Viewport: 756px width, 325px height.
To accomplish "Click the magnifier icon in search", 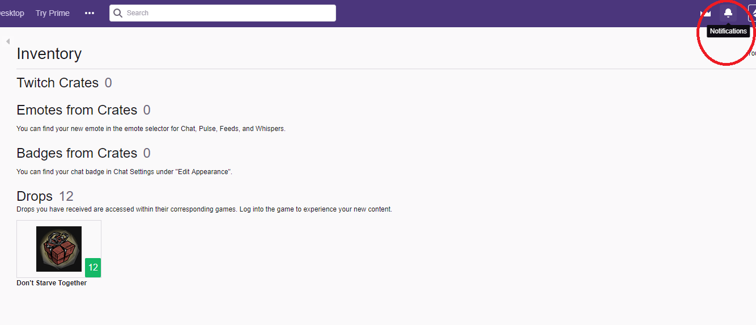I will click(118, 13).
